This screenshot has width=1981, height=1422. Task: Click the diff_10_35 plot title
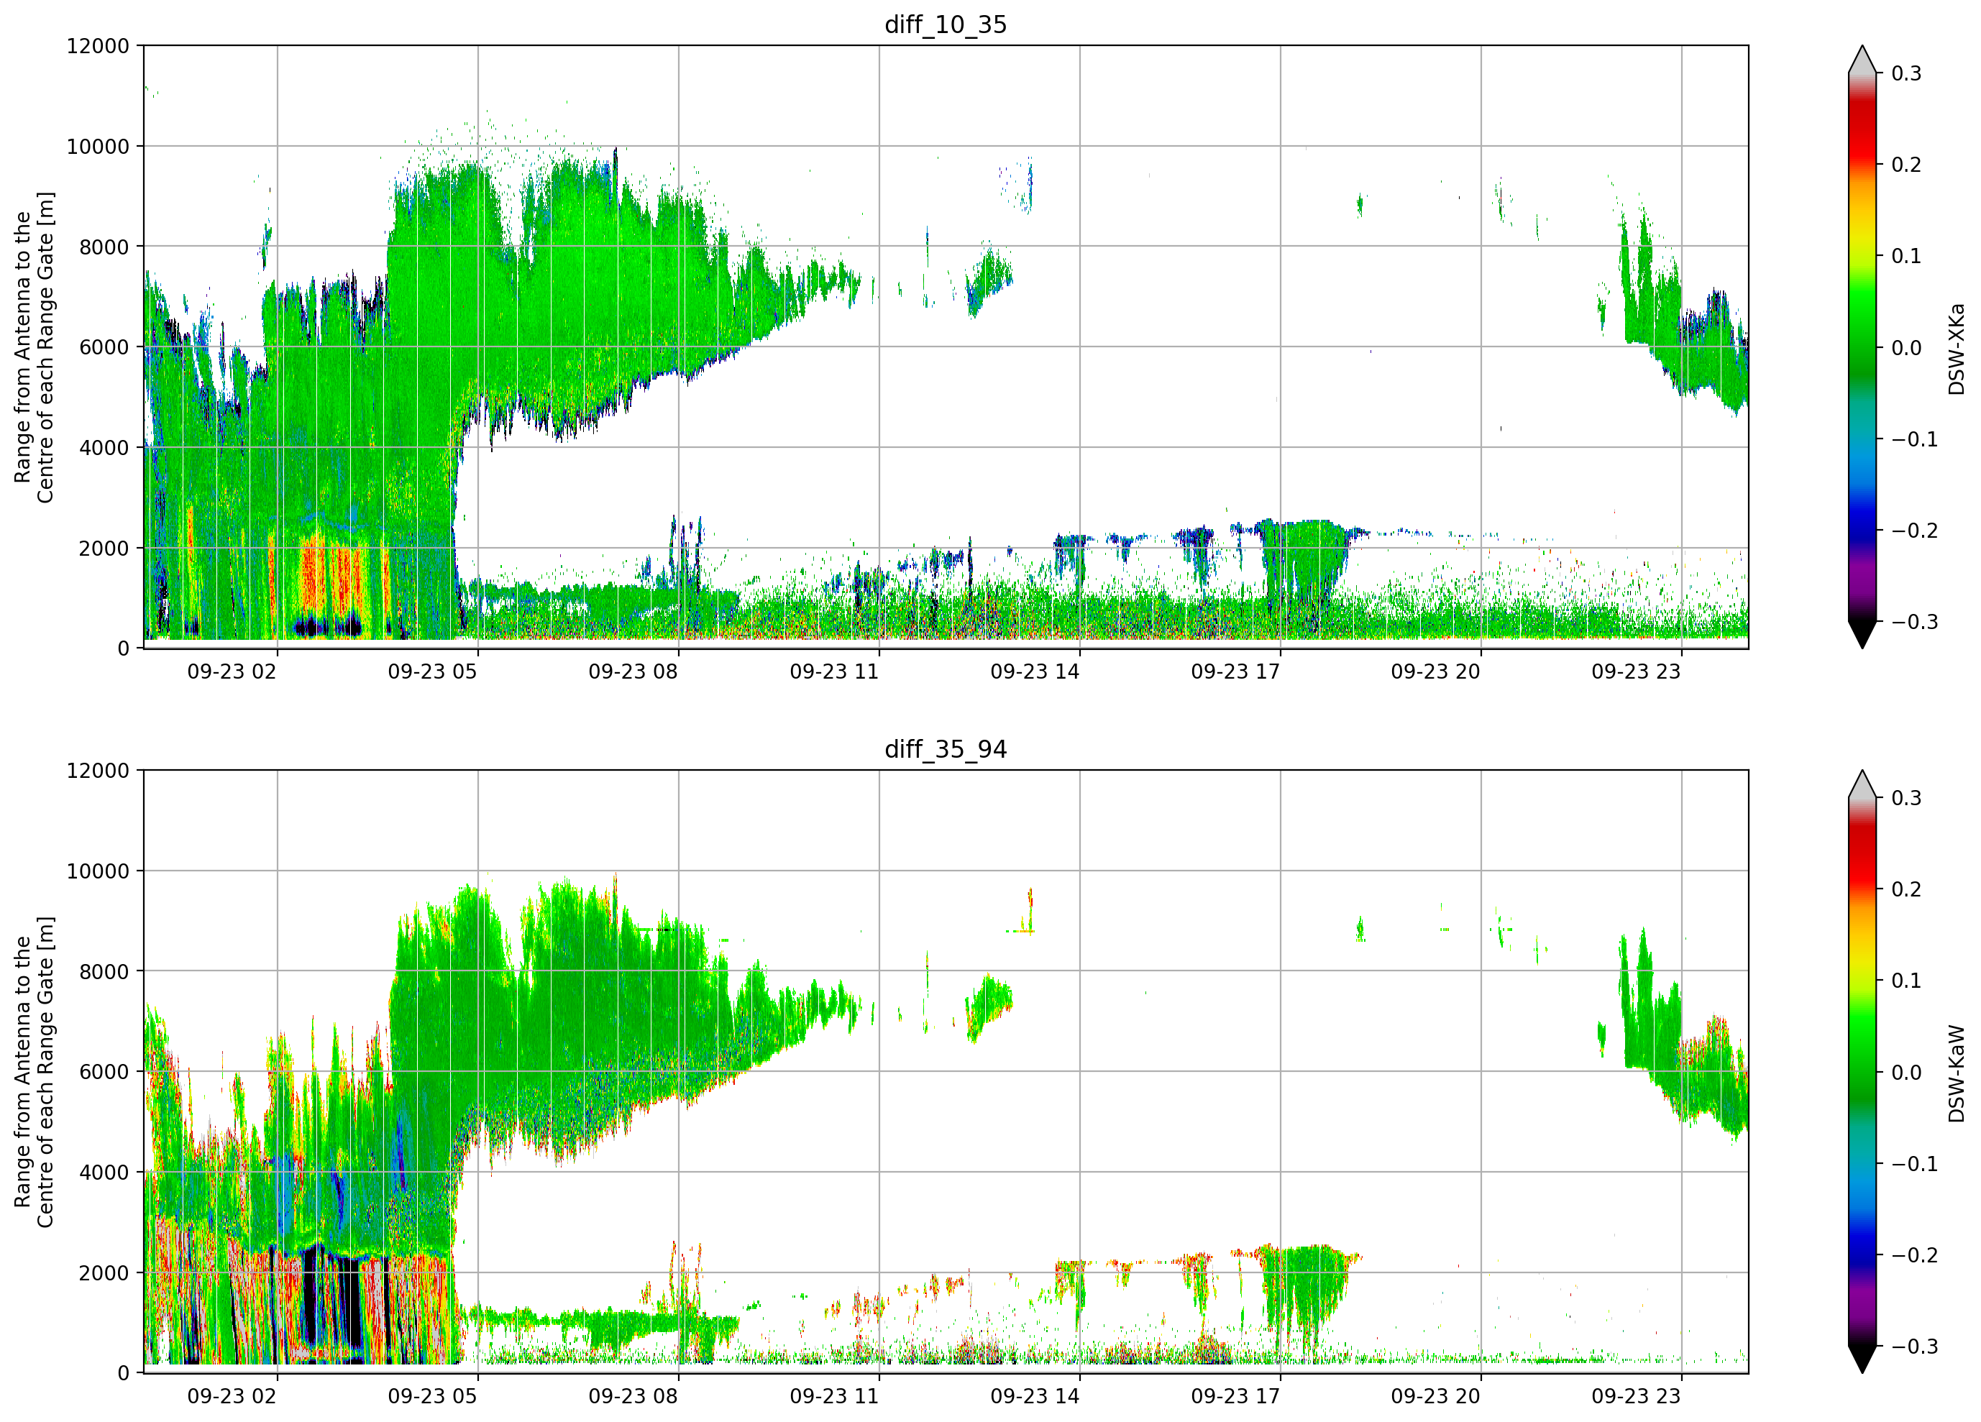(x=946, y=24)
